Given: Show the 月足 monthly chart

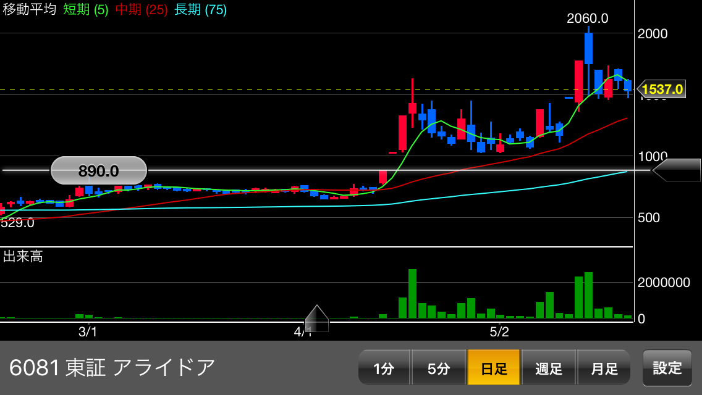Looking at the screenshot, I should coord(604,368).
